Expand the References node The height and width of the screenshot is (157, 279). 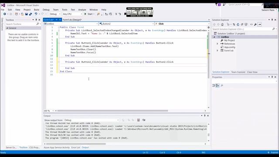coord(217,44)
